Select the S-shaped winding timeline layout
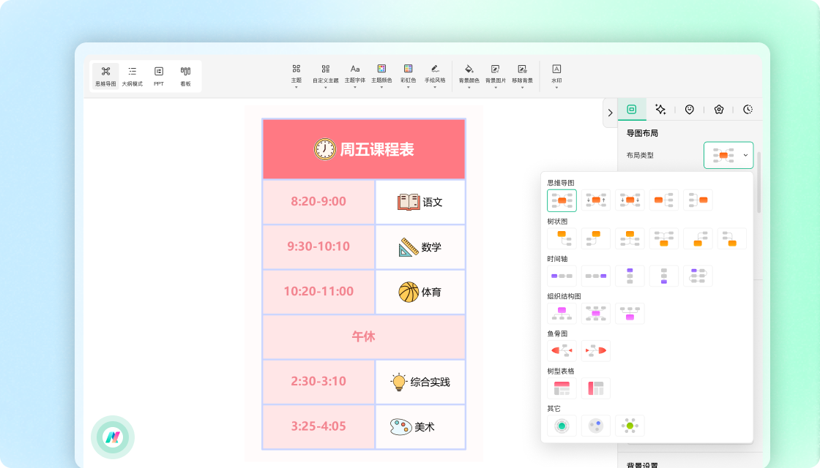 tap(698, 276)
